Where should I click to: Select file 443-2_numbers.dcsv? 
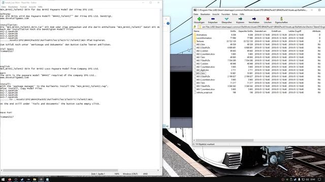coord(205,80)
